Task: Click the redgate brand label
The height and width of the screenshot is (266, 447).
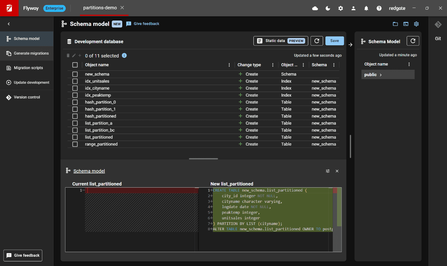Action: click(x=397, y=8)
